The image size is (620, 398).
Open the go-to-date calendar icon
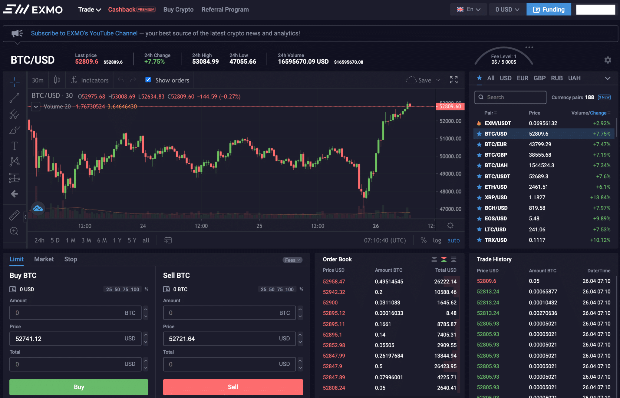coord(168,240)
